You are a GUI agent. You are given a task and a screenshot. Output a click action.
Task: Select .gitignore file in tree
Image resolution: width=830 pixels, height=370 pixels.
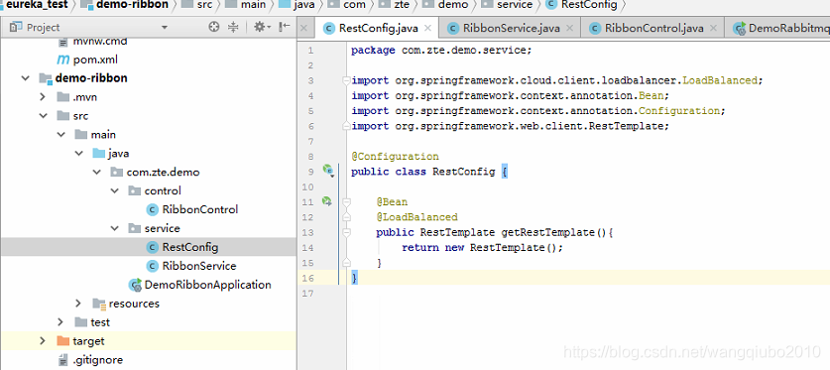coord(98,360)
